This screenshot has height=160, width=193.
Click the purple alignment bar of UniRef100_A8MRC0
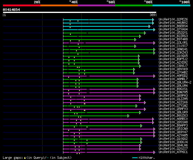(108, 119)
